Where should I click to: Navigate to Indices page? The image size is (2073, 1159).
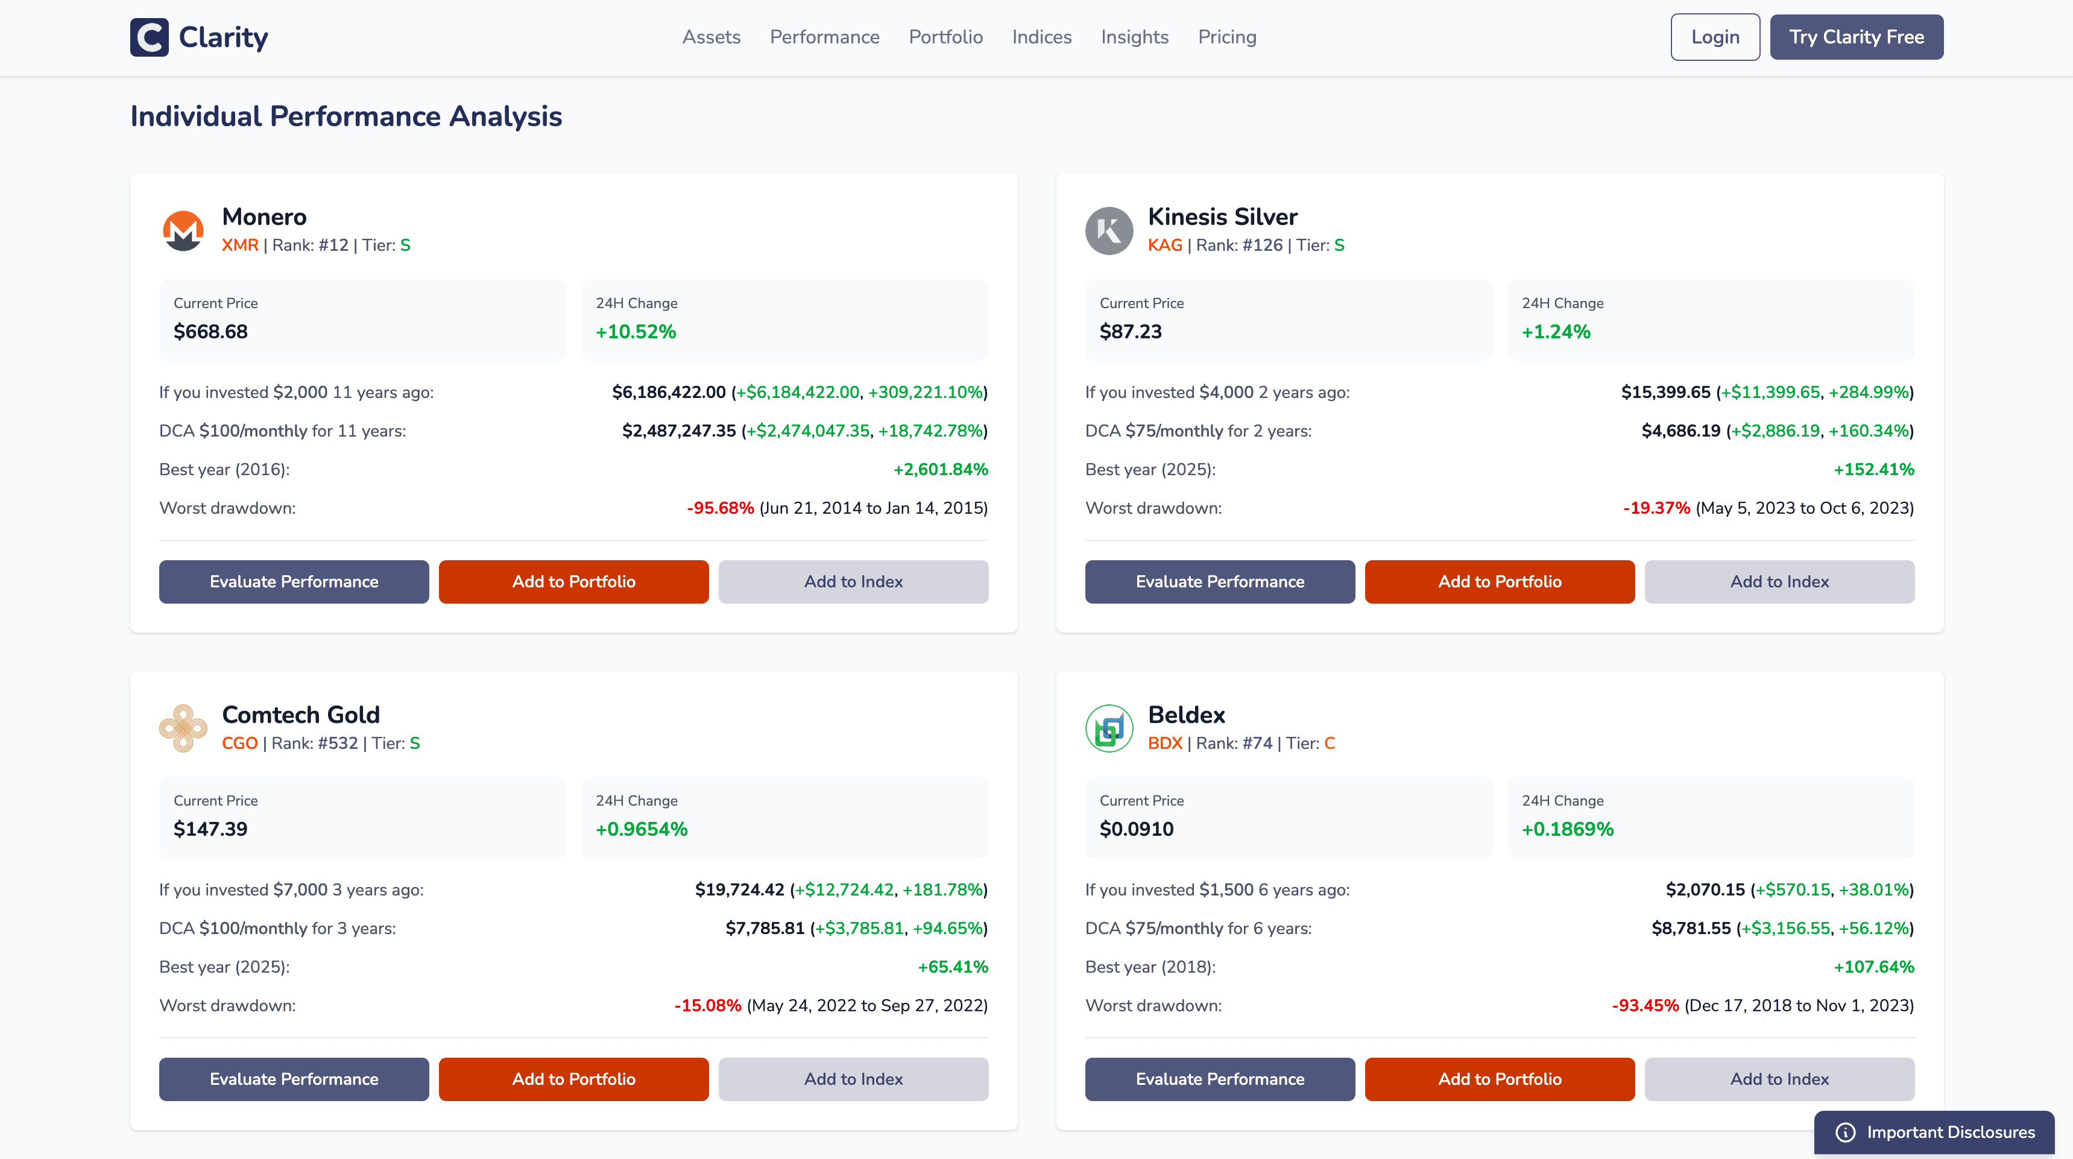click(1041, 37)
